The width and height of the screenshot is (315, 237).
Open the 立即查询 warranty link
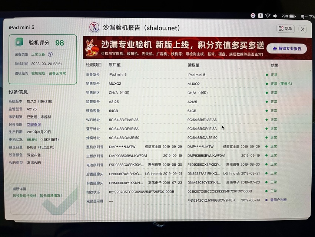[x=34, y=124]
